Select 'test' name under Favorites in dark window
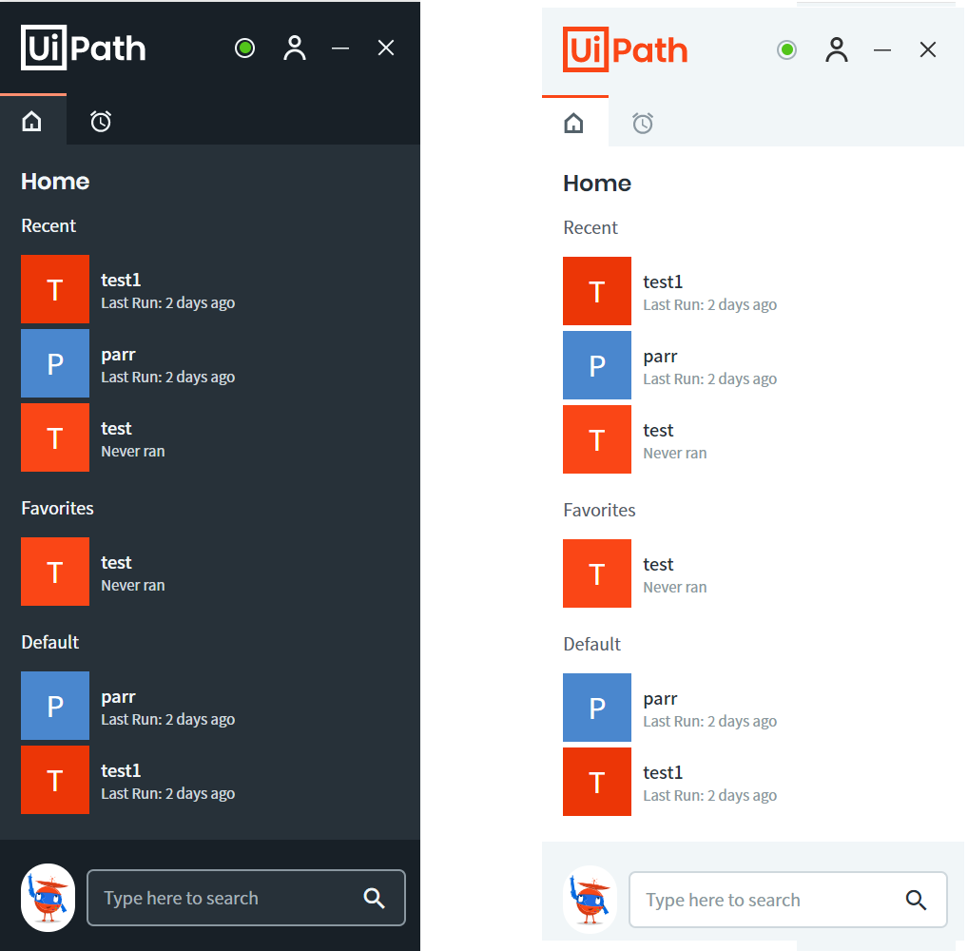 pyautogui.click(x=116, y=563)
